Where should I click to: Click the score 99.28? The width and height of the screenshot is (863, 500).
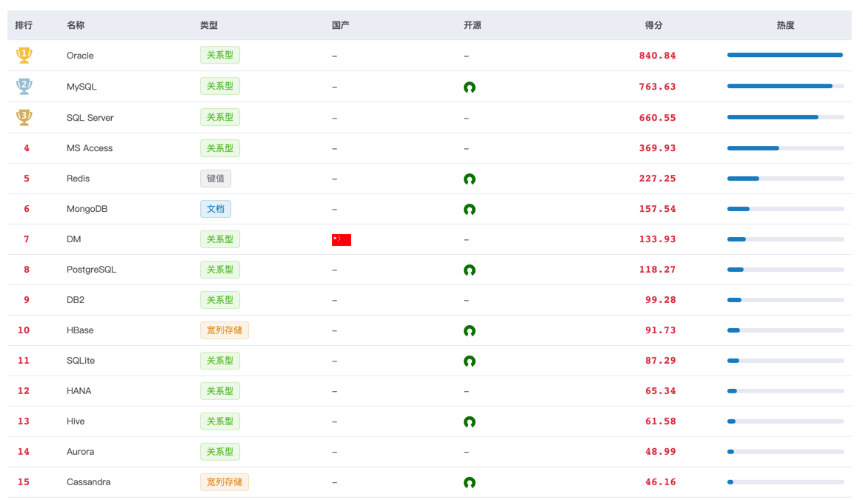661,299
